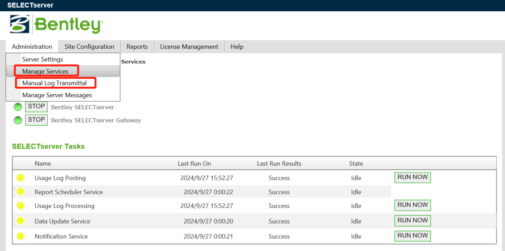Choose Manual Log Transmittal menu entry

[x=63, y=83]
